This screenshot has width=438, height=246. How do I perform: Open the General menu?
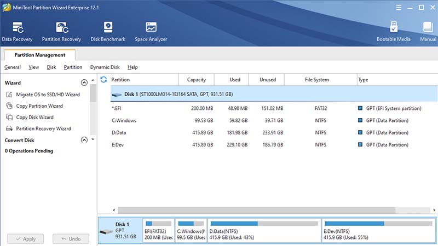(13, 67)
